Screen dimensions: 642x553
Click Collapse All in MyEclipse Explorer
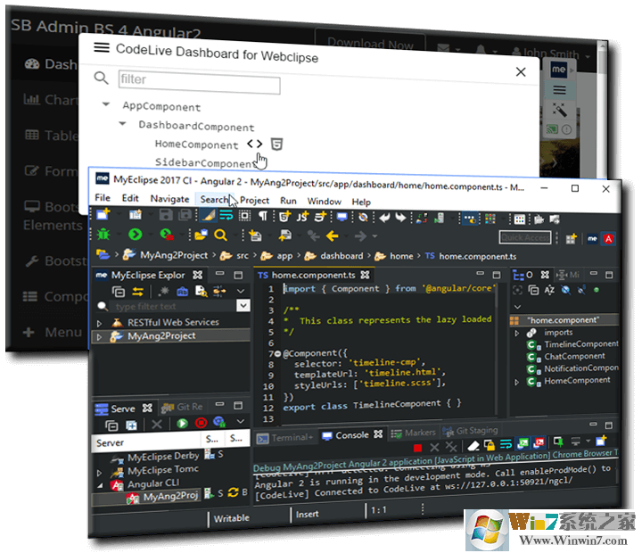point(119,292)
